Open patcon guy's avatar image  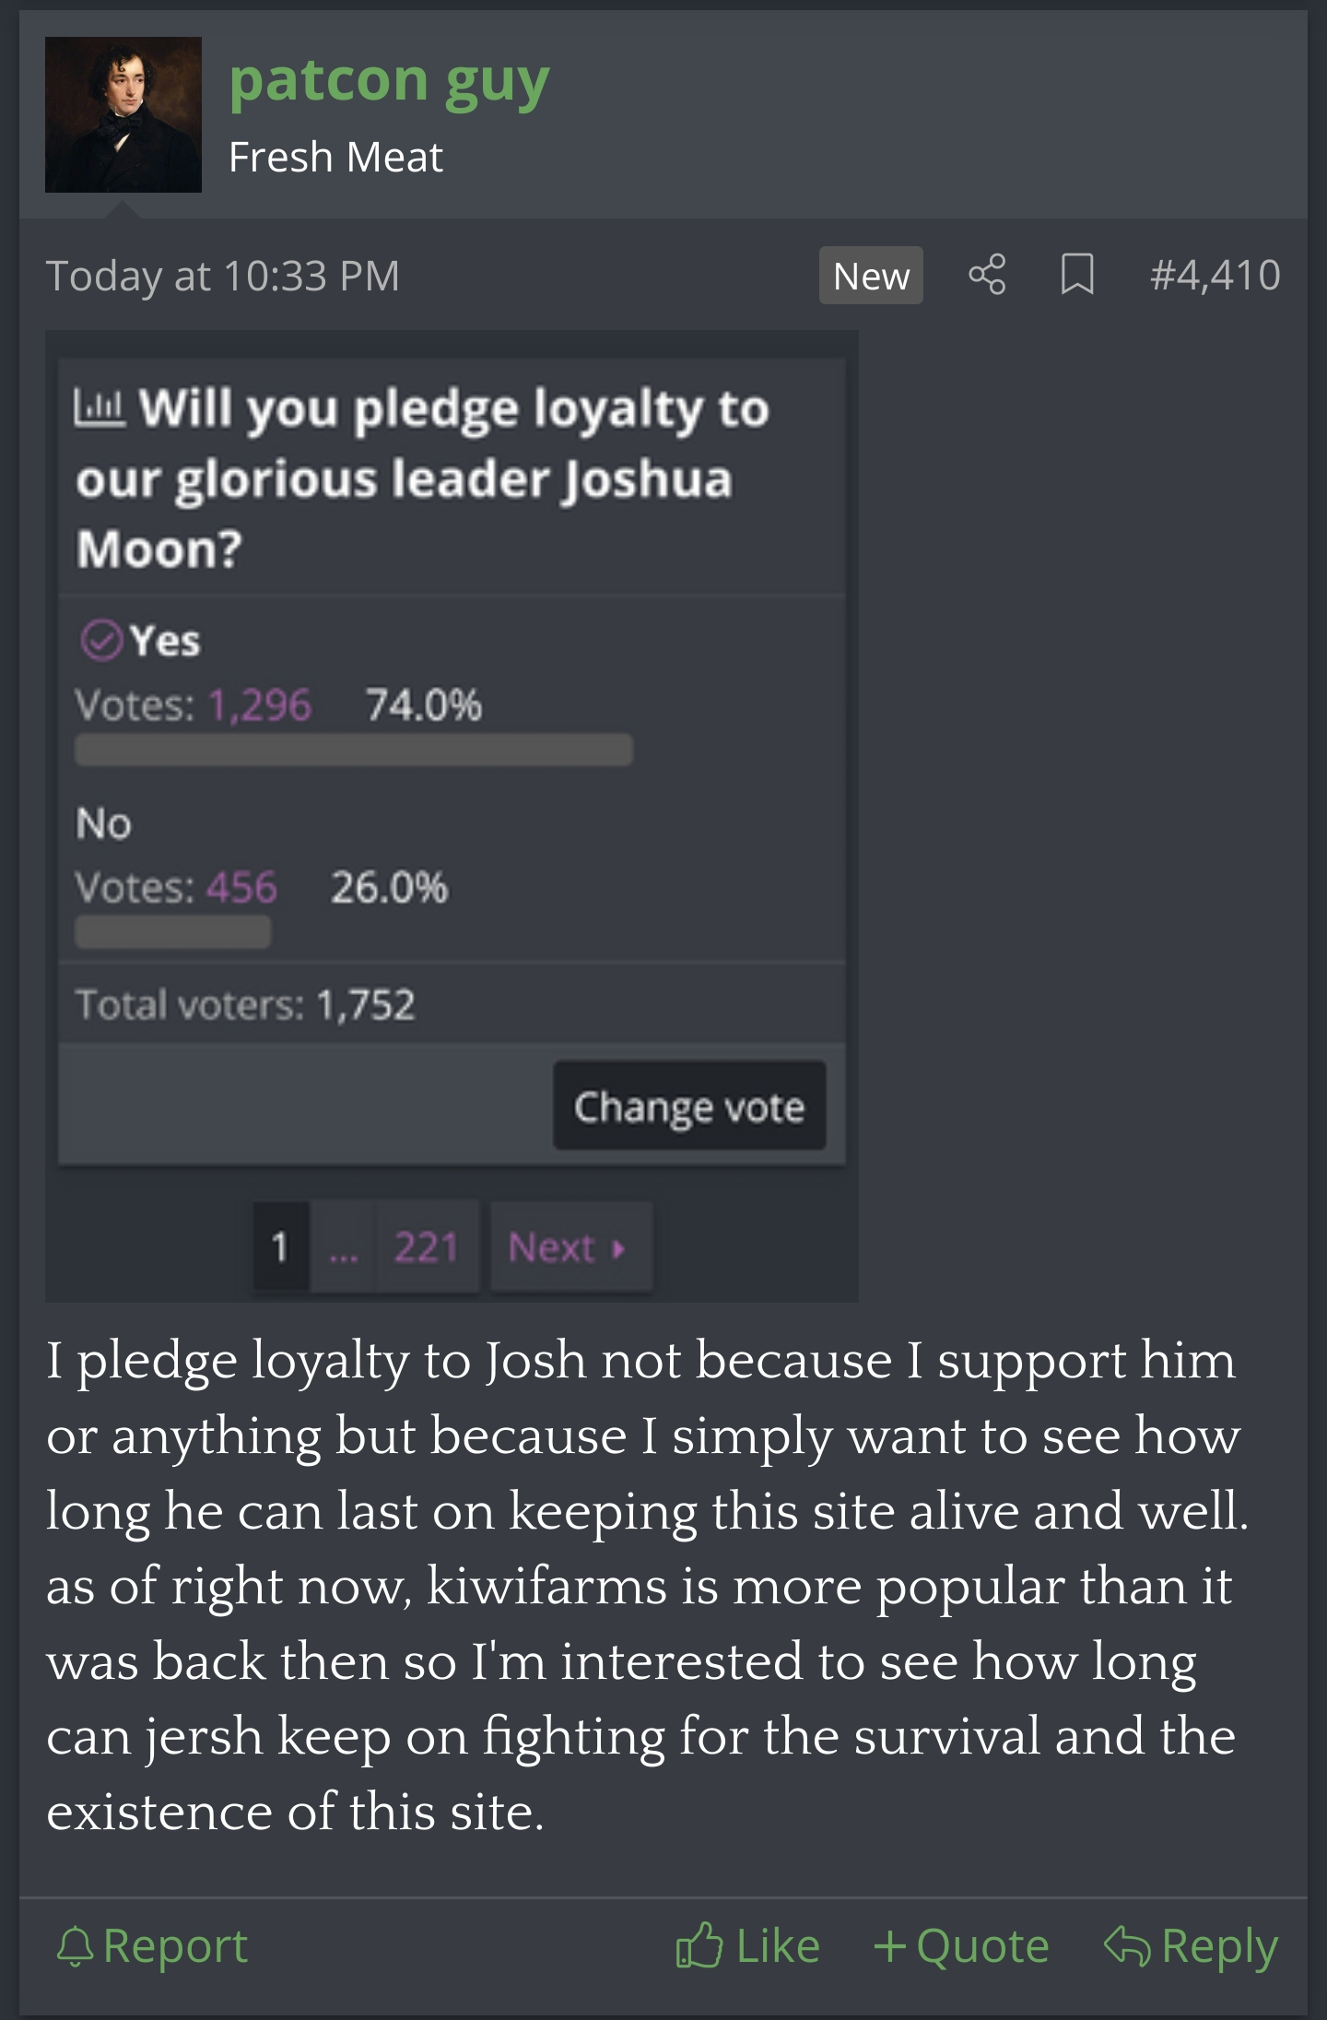coord(123,115)
